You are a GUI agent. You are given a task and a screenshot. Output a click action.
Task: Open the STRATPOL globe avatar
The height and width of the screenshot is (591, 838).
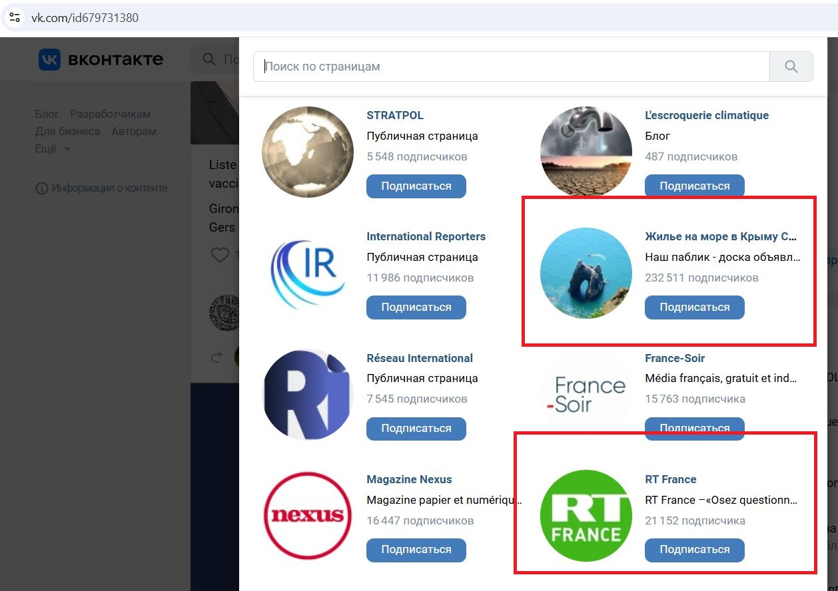(308, 152)
